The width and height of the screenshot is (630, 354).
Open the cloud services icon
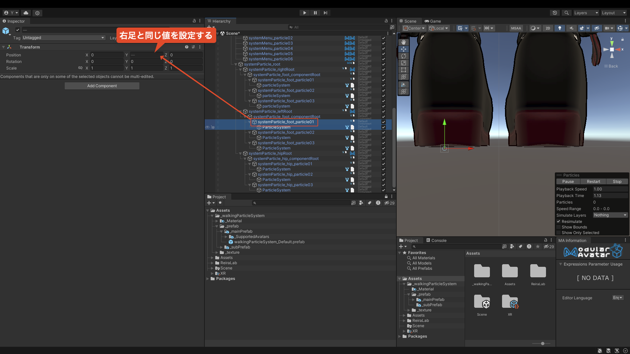point(26,13)
